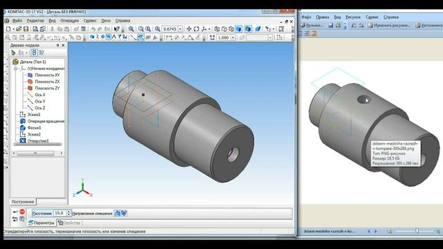Open print preview in the KOMPAS toolbar
Image resolution: width=443 pixels, height=249 pixels.
coord(35,29)
